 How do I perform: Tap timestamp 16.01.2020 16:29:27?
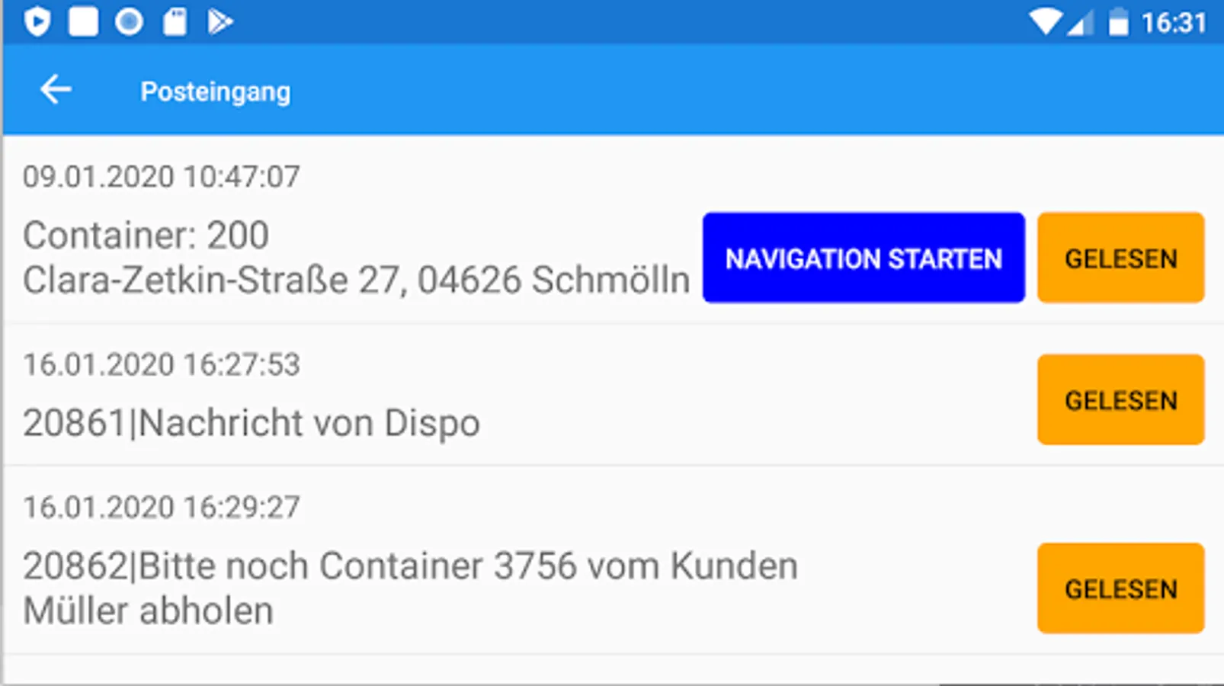coord(162,508)
